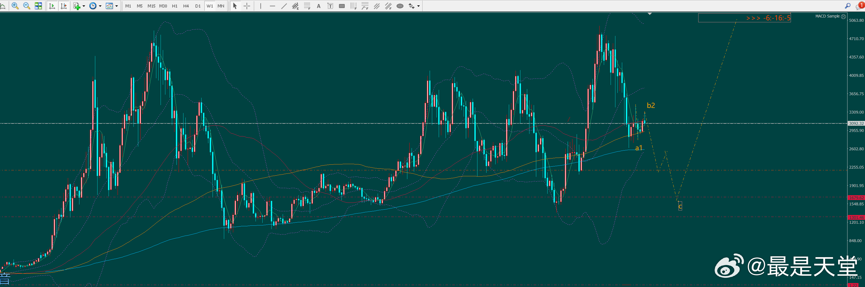Expand the Templates dropdown arrow
This screenshot has height=287, width=865.
coord(116,6)
